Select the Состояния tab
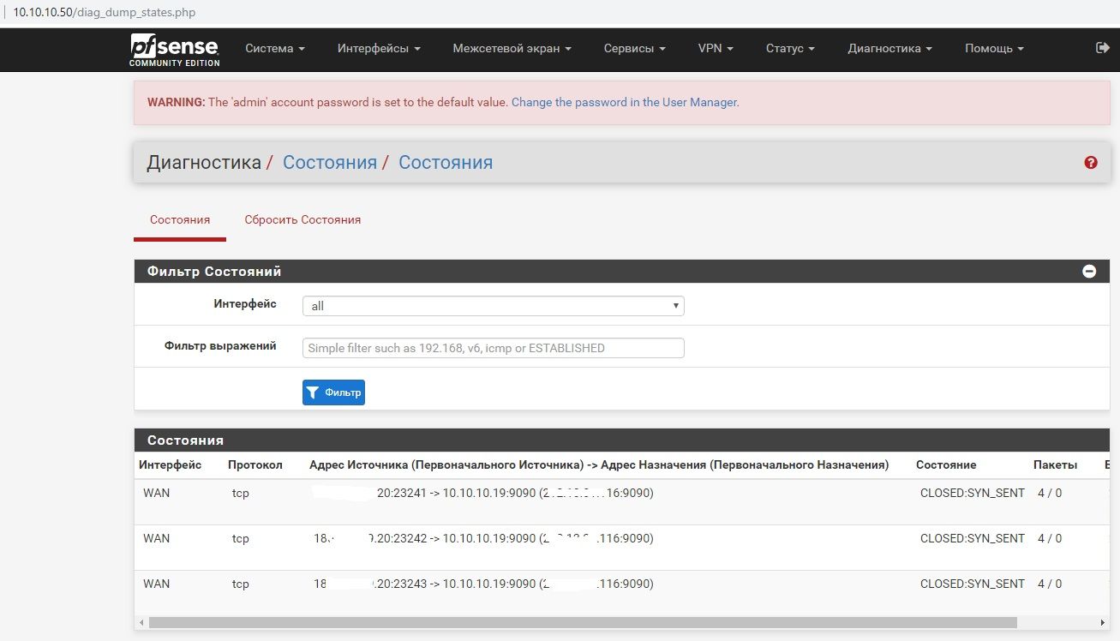The height and width of the screenshot is (641, 1120). pyautogui.click(x=180, y=220)
